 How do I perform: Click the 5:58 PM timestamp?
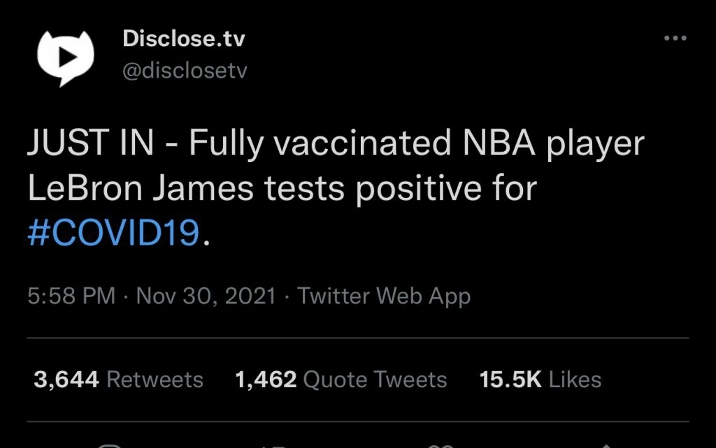[x=71, y=296]
